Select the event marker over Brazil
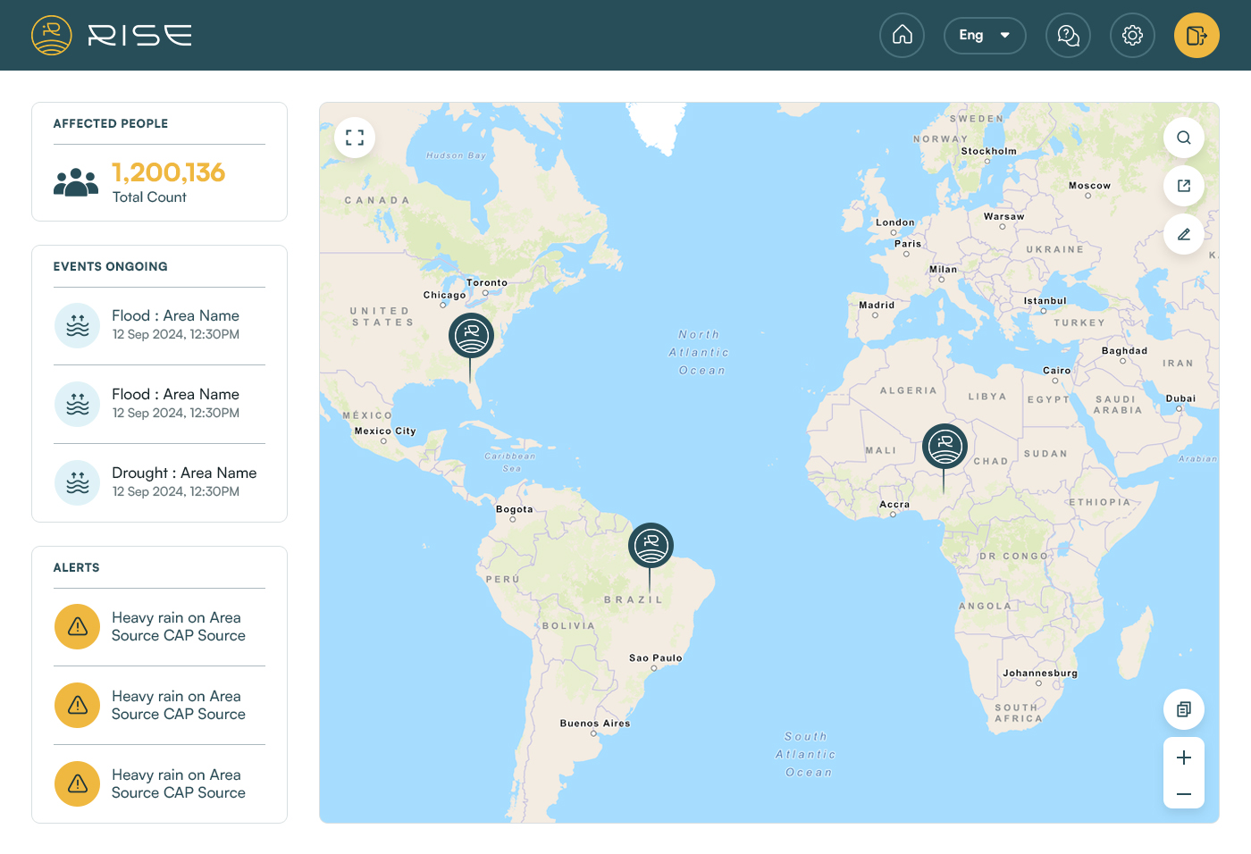 pyautogui.click(x=651, y=545)
